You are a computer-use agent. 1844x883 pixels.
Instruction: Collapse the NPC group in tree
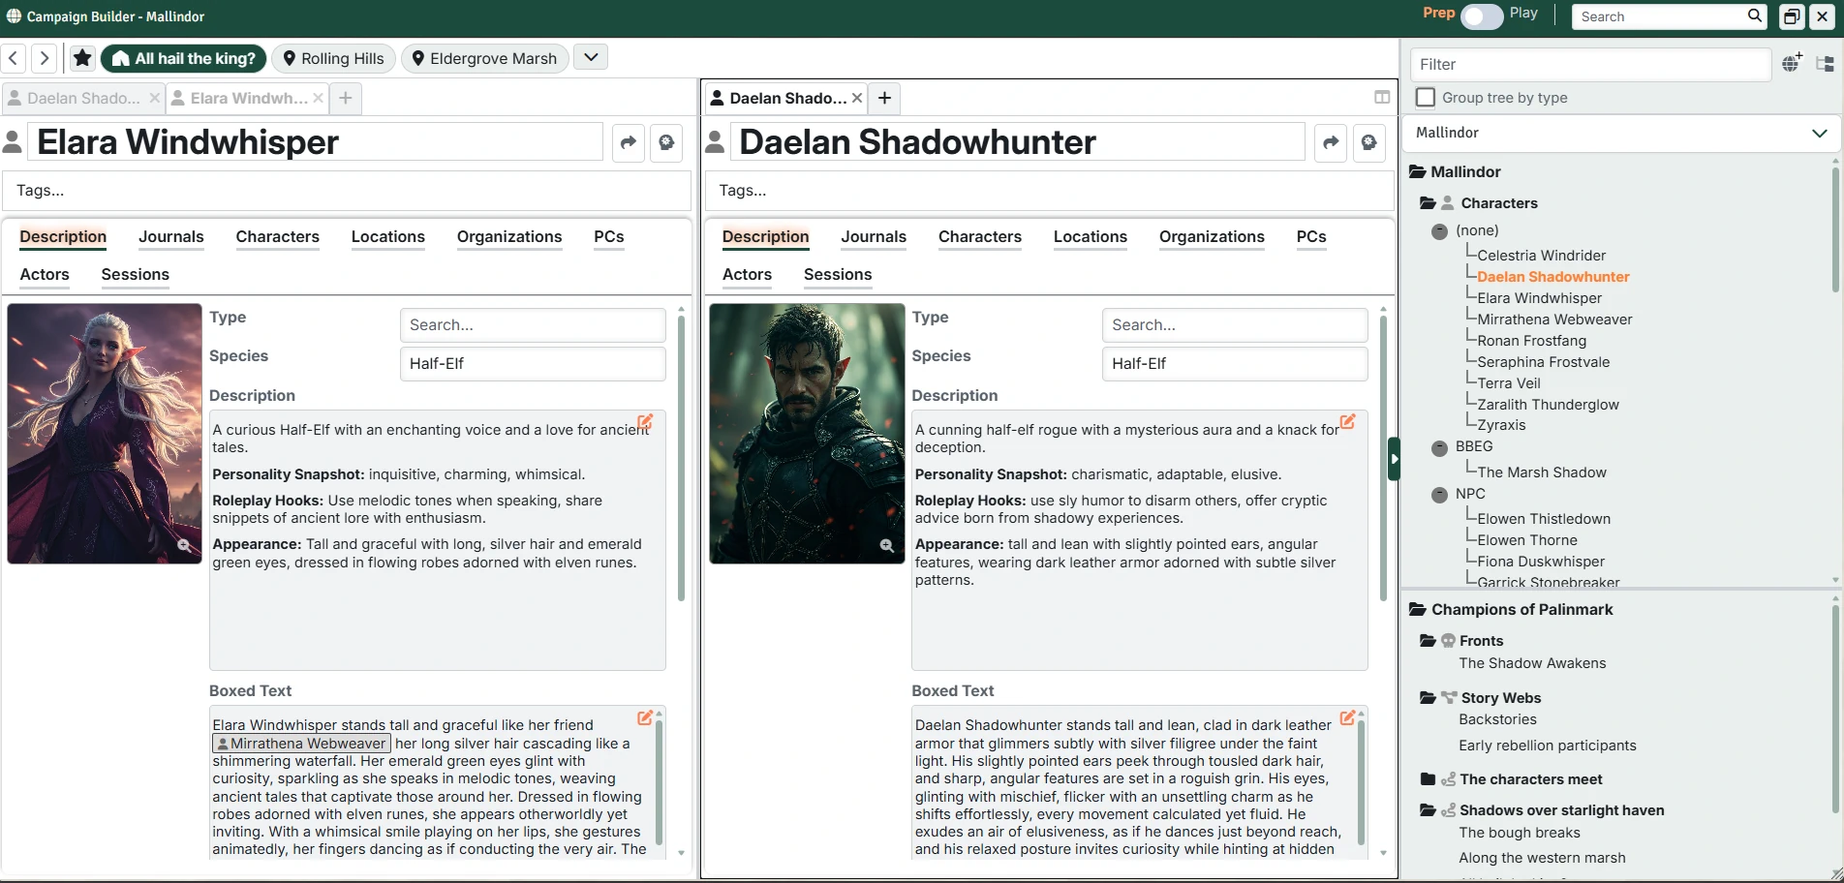[x=1439, y=494]
